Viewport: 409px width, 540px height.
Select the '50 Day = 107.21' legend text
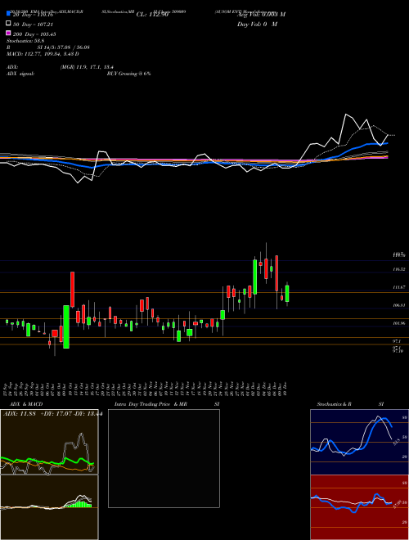coord(34,25)
